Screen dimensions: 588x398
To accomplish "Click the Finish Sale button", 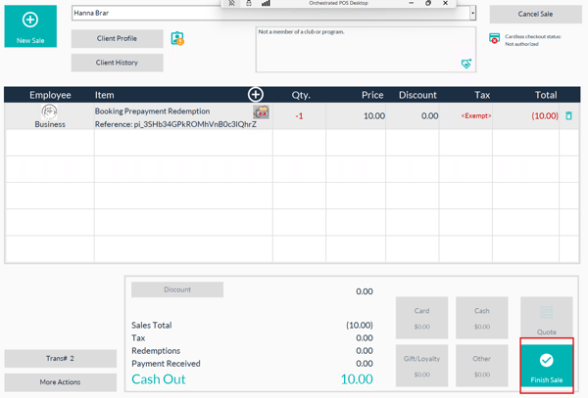I will [x=546, y=366].
